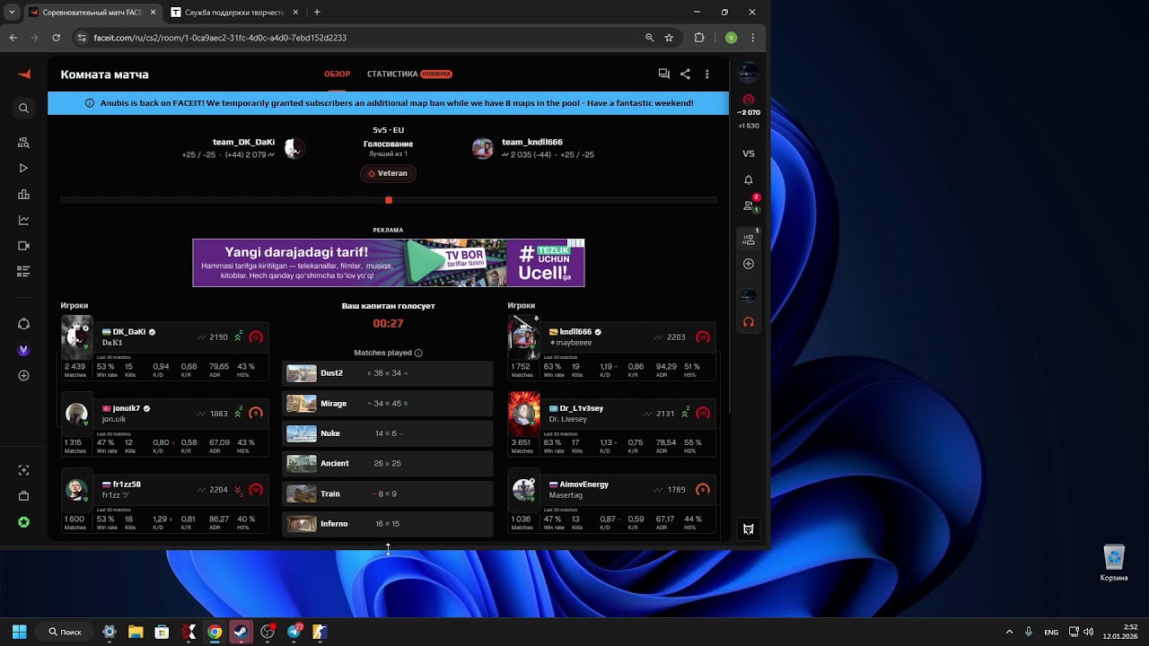
Task: Click the team_DK_DaKi team avatar
Action: tap(294, 149)
